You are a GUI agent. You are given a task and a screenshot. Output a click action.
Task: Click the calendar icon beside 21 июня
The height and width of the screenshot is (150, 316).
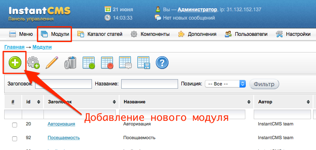[108, 10]
